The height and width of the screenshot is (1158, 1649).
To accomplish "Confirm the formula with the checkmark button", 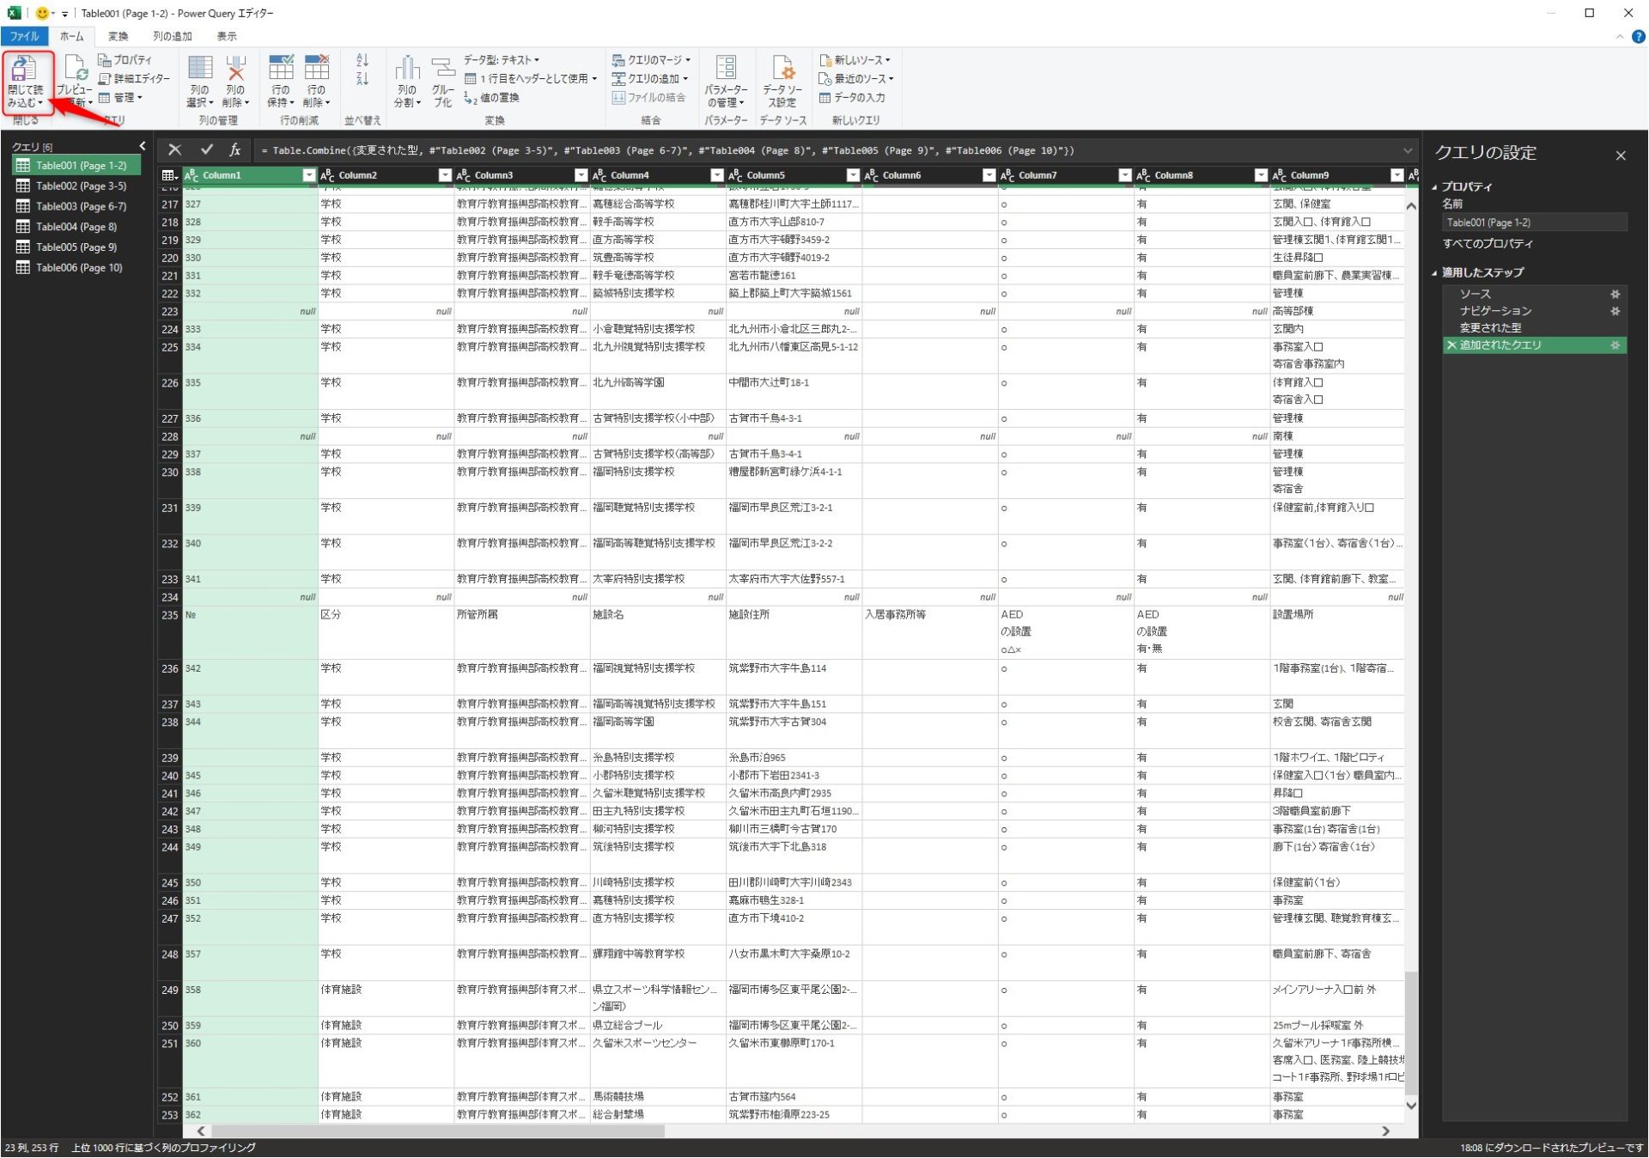I will point(206,150).
